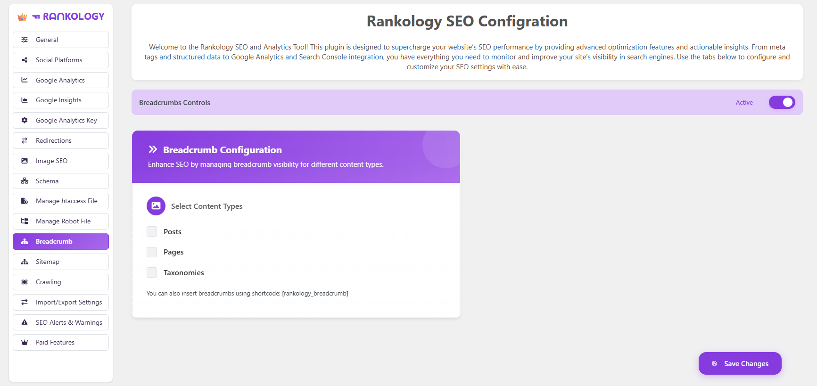The height and width of the screenshot is (386, 817).
Task: Tick the Taxonomies checkbox
Action: coord(152,272)
